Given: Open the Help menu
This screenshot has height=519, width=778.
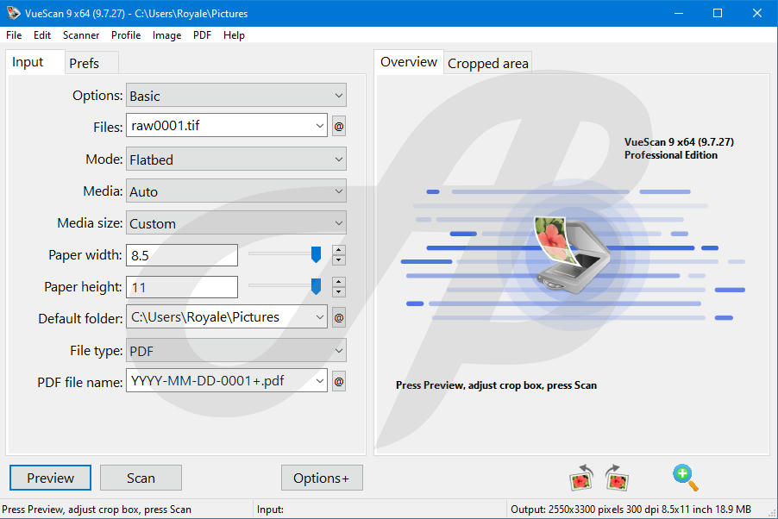Looking at the screenshot, I should click(x=234, y=35).
